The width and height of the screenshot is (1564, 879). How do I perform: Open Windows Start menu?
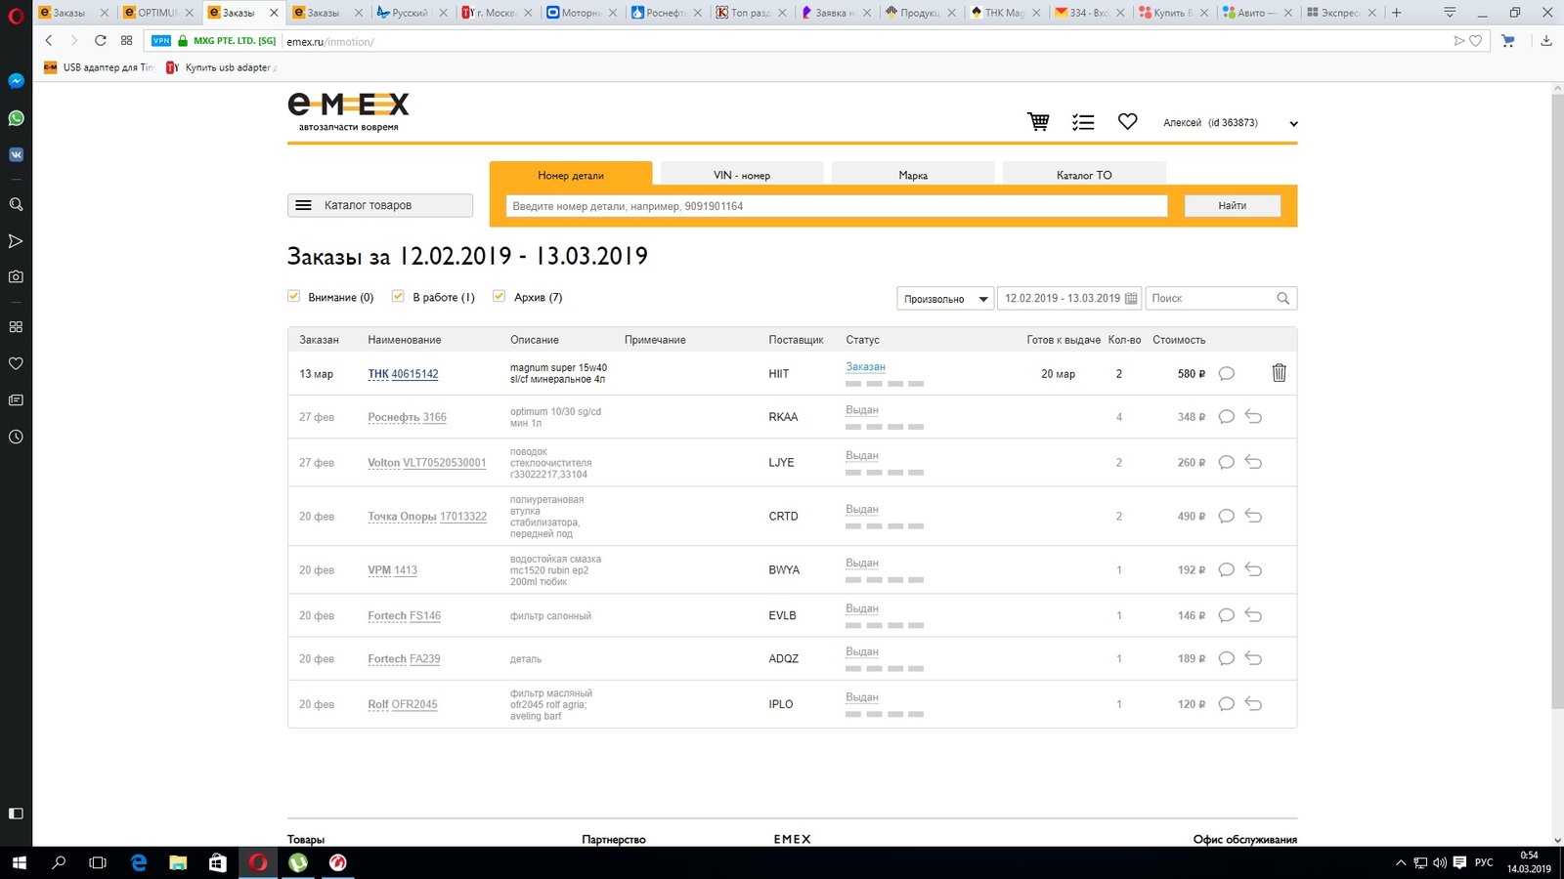pos(20,862)
